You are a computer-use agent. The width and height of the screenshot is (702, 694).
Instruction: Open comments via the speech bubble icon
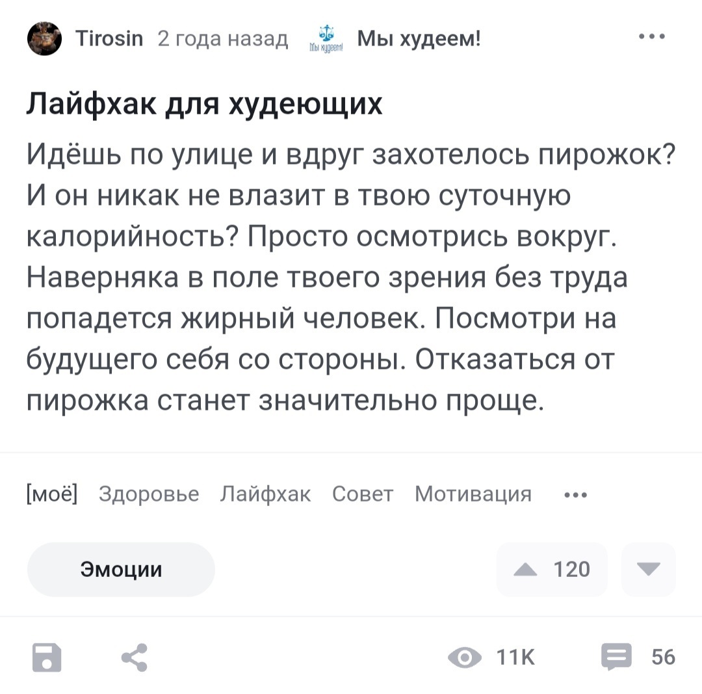pyautogui.click(x=616, y=657)
